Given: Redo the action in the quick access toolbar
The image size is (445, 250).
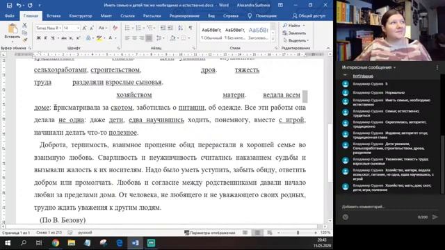Looking at the screenshot, I should coord(30,5).
